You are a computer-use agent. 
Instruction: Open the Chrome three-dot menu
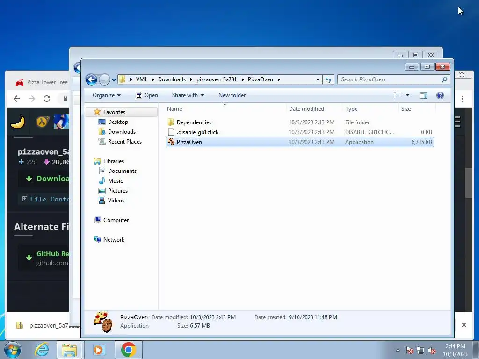(462, 99)
